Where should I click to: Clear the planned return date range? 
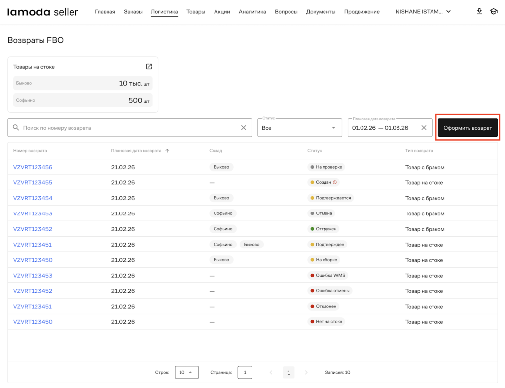(424, 128)
